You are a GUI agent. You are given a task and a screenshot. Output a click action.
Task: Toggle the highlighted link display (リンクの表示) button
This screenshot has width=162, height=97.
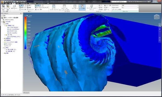(x=82, y=8)
